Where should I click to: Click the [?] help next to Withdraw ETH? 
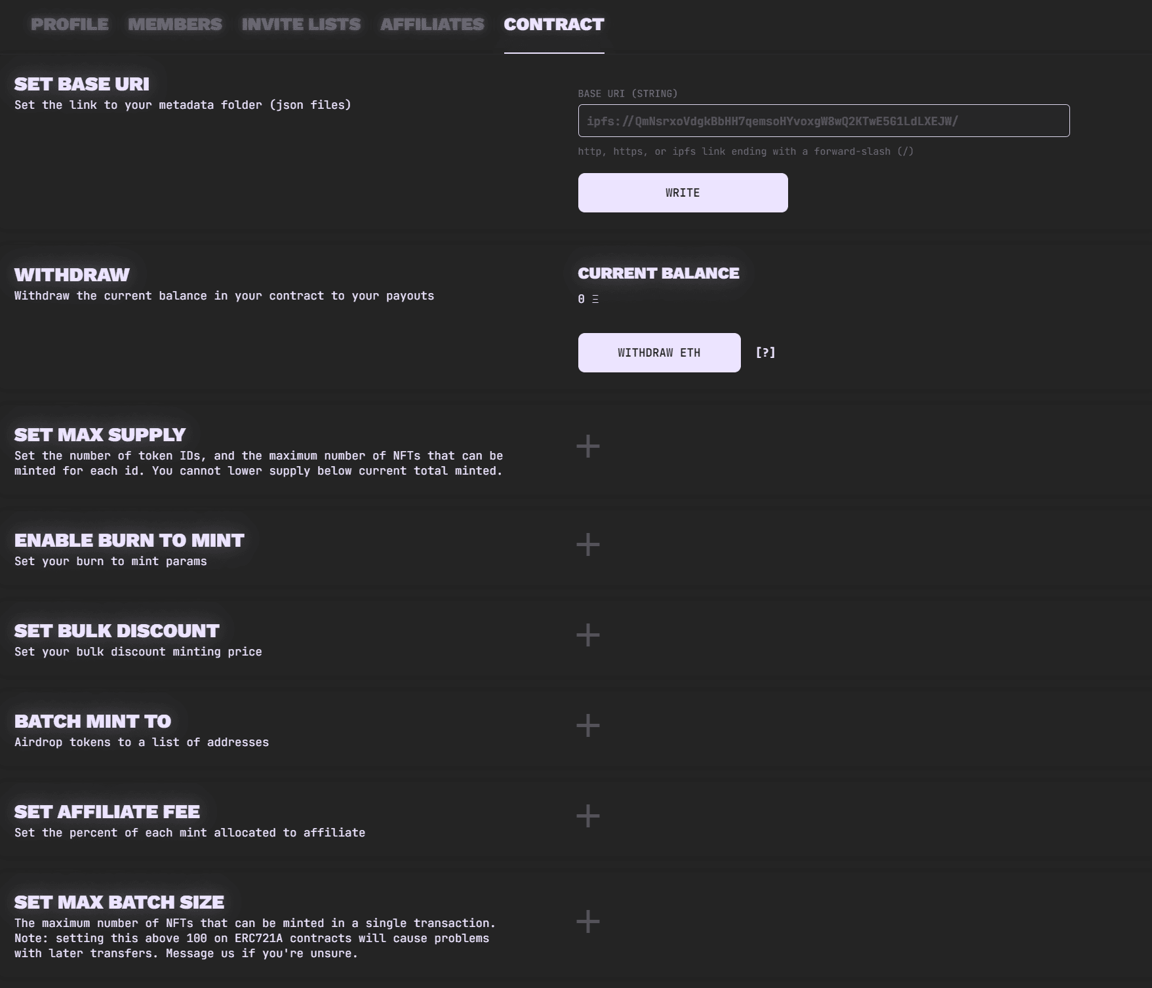pos(765,353)
